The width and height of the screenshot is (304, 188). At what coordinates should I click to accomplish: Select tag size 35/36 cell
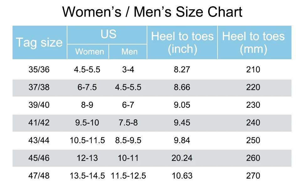coord(39,70)
